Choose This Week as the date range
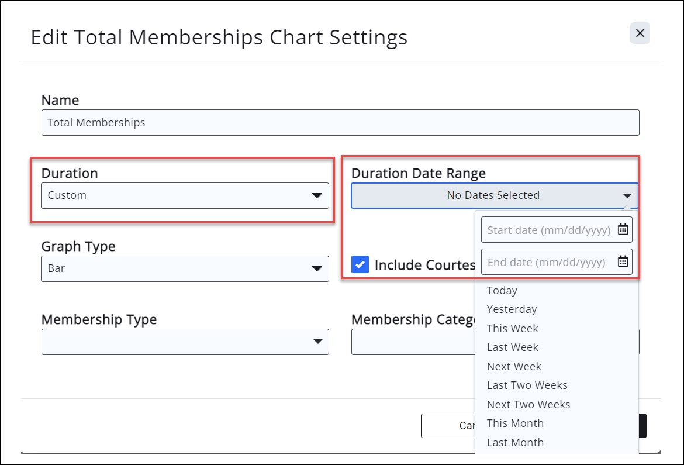Viewport: 684px width, 465px height. (x=513, y=328)
